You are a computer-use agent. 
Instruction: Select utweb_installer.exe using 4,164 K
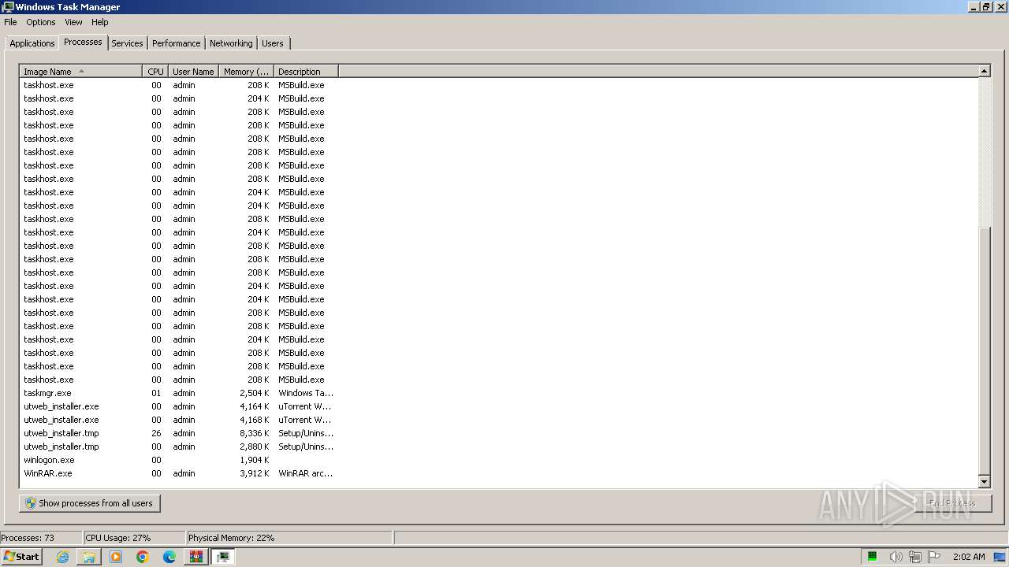(x=179, y=406)
